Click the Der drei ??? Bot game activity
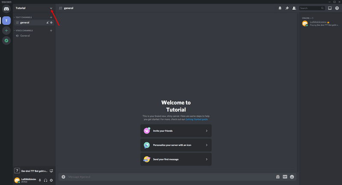Screen dimensions: 342x185 point(34,171)
